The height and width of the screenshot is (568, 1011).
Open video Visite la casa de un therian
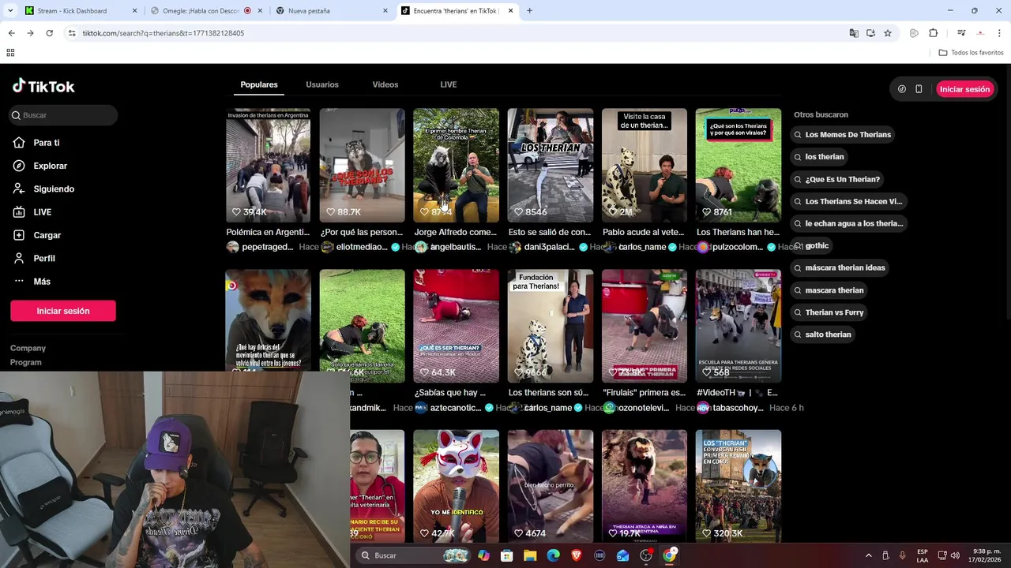644,166
